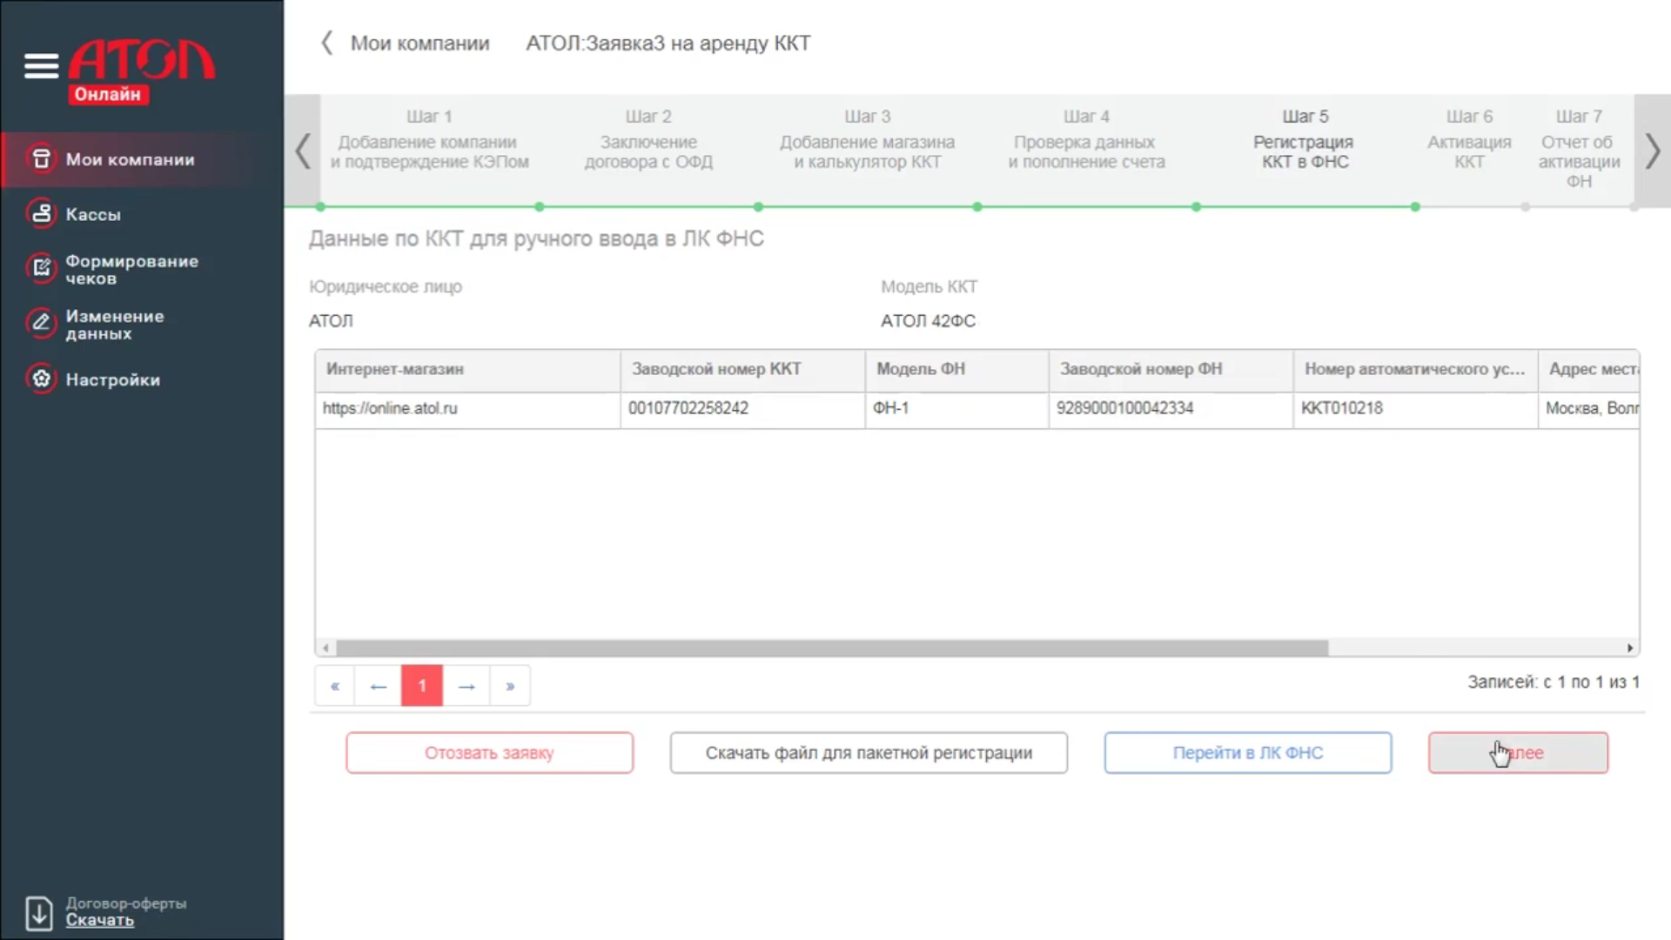Click Скачать файл для пакетной регистрации
The image size is (1671, 940).
868,753
